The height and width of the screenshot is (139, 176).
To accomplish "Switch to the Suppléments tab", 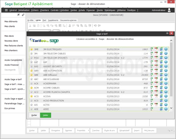I will [x=53, y=20].
